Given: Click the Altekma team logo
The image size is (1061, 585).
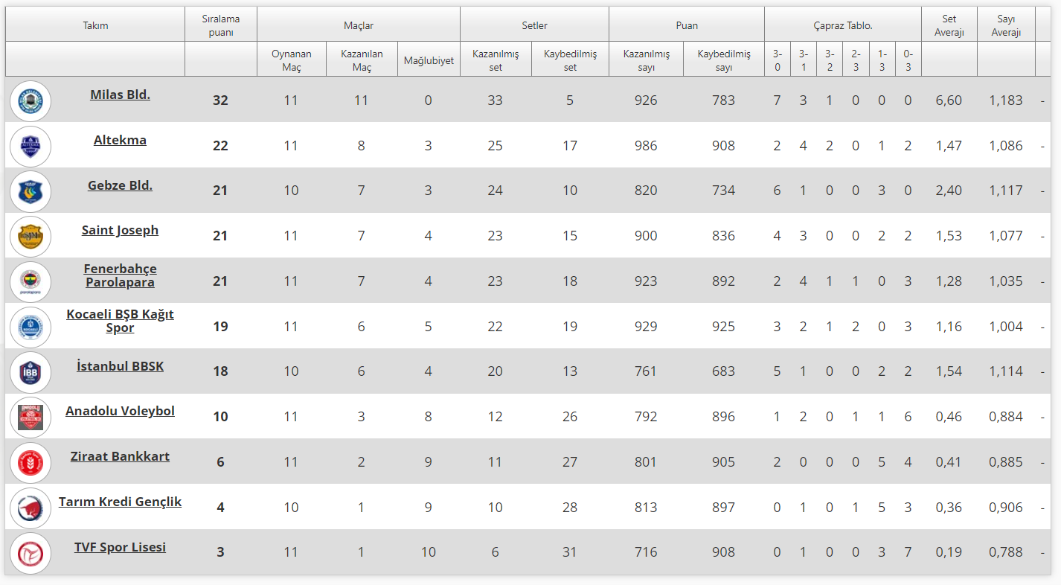Looking at the screenshot, I should (31, 147).
